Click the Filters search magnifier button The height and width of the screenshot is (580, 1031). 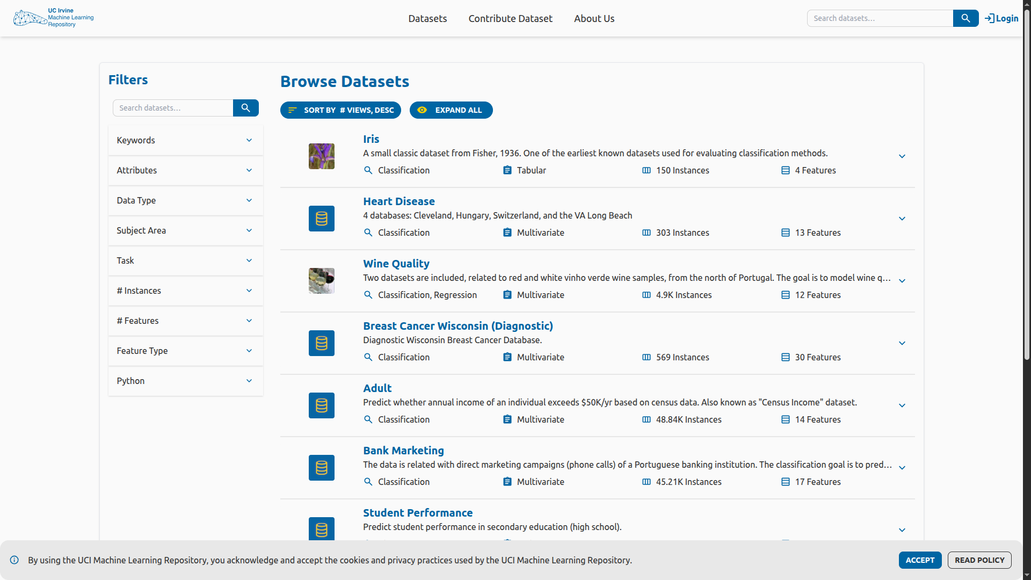click(245, 108)
